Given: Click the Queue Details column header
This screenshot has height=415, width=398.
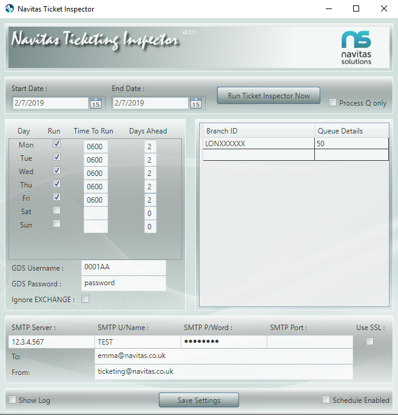Looking at the screenshot, I should click(x=352, y=130).
